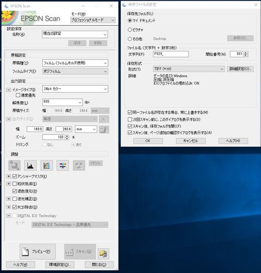Screen dimensions: 261x273
Task: Expand the dust removal options
Action: pos(9,207)
